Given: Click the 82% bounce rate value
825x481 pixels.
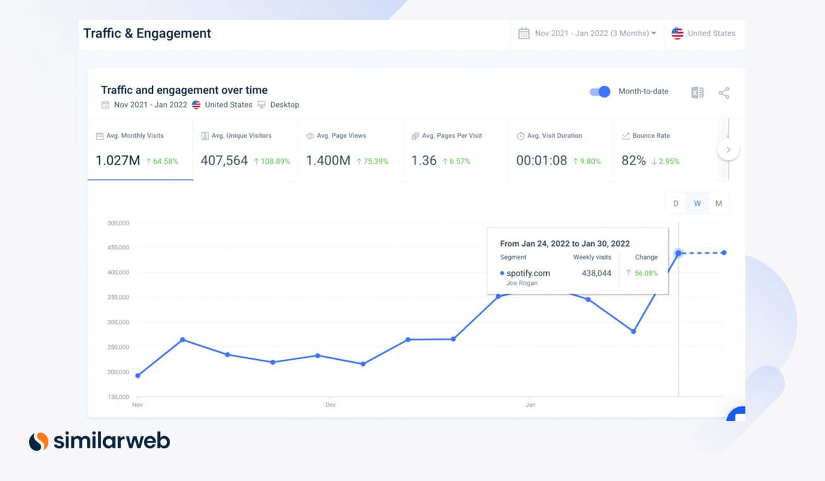Looking at the screenshot, I should (x=633, y=161).
